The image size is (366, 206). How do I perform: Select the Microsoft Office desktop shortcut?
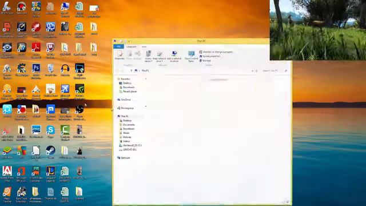click(x=22, y=174)
